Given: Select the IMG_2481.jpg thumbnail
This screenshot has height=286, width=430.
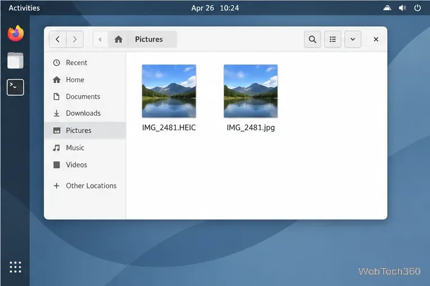Looking at the screenshot, I should (251, 91).
